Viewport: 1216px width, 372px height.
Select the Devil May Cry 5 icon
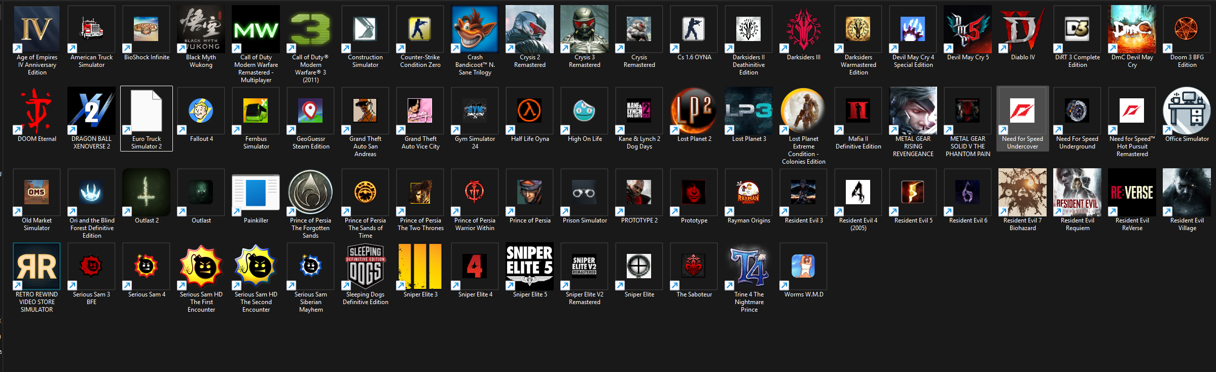pos(968,29)
